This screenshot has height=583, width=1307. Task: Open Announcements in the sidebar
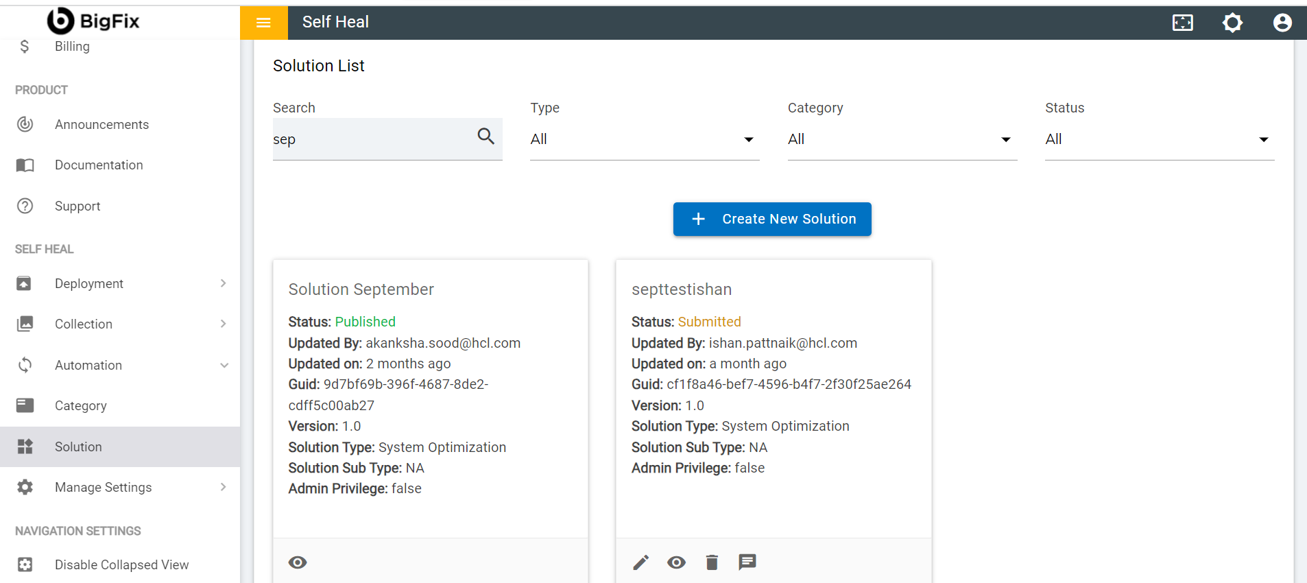pos(101,124)
